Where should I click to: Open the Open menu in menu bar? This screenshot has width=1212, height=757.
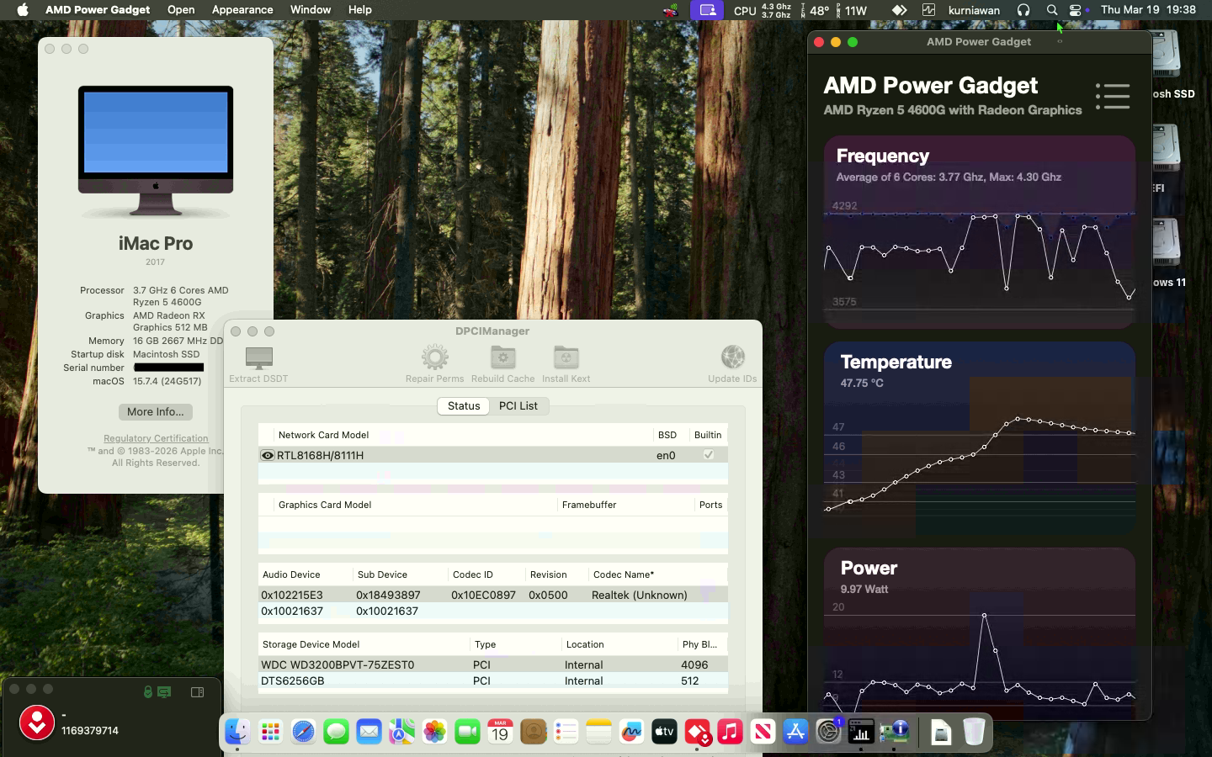[181, 10]
